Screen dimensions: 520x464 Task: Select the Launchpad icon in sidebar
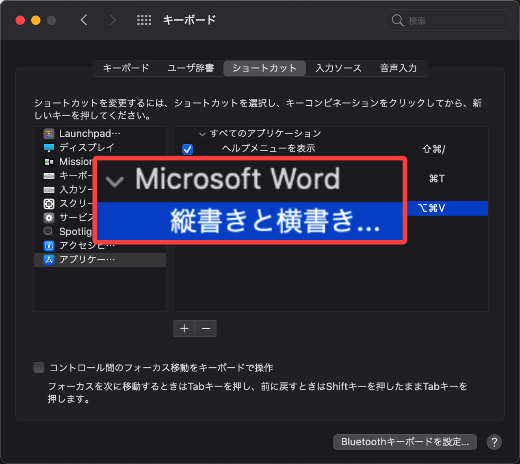49,134
